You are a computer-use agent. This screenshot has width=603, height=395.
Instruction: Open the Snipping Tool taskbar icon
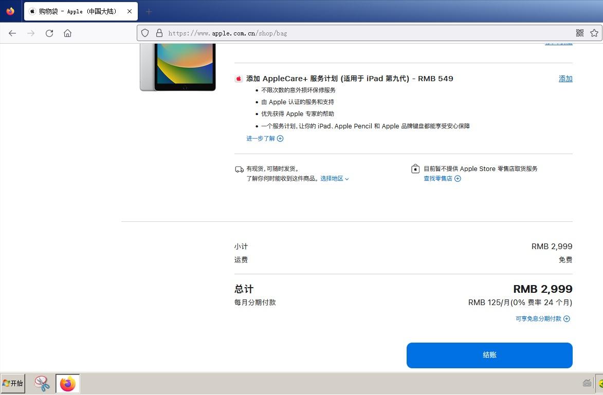tap(42, 384)
